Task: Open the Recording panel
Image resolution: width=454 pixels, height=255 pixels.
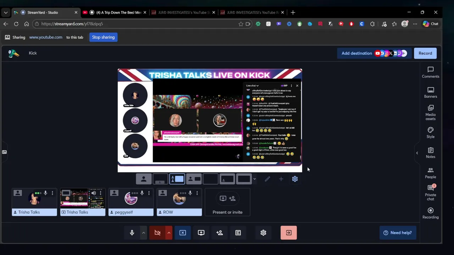Action: pyautogui.click(x=430, y=213)
